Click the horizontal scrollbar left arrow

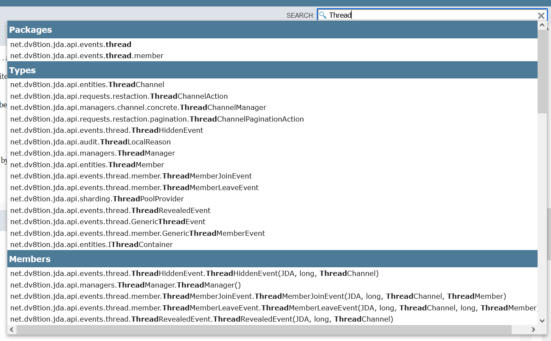pos(11,329)
